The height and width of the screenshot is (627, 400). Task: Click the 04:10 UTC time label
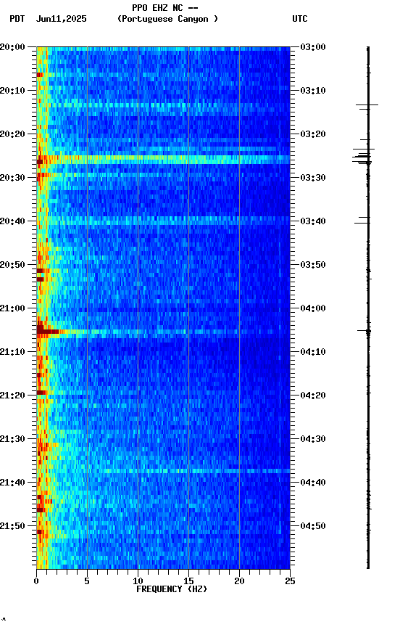point(313,352)
